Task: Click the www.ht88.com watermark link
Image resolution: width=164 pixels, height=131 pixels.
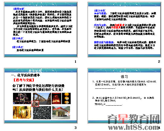Action: click(134, 127)
